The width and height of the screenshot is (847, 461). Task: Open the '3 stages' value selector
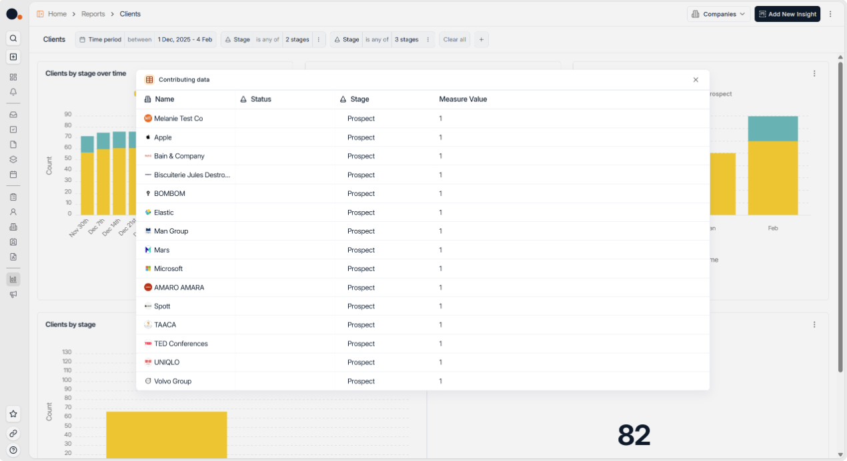coord(406,39)
